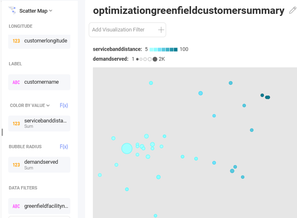Click the ABC icon on greenfieldfacilityname filter
The width and height of the screenshot is (297, 218).
16,206
